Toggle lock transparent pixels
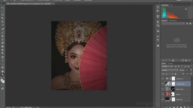 pos(167,74)
